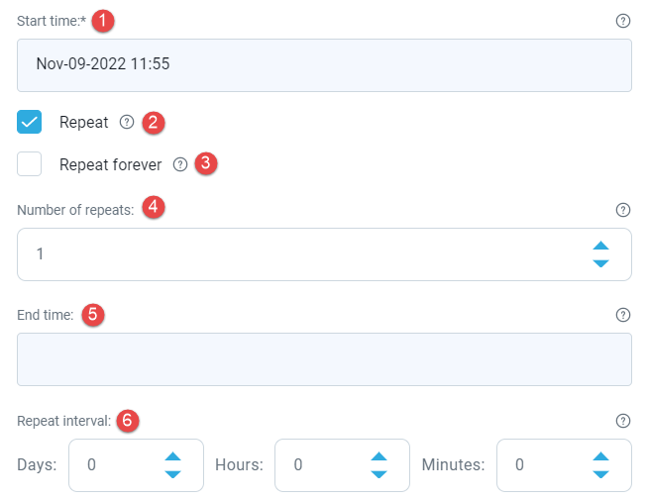Increase the Hours interval value

[x=378, y=456]
